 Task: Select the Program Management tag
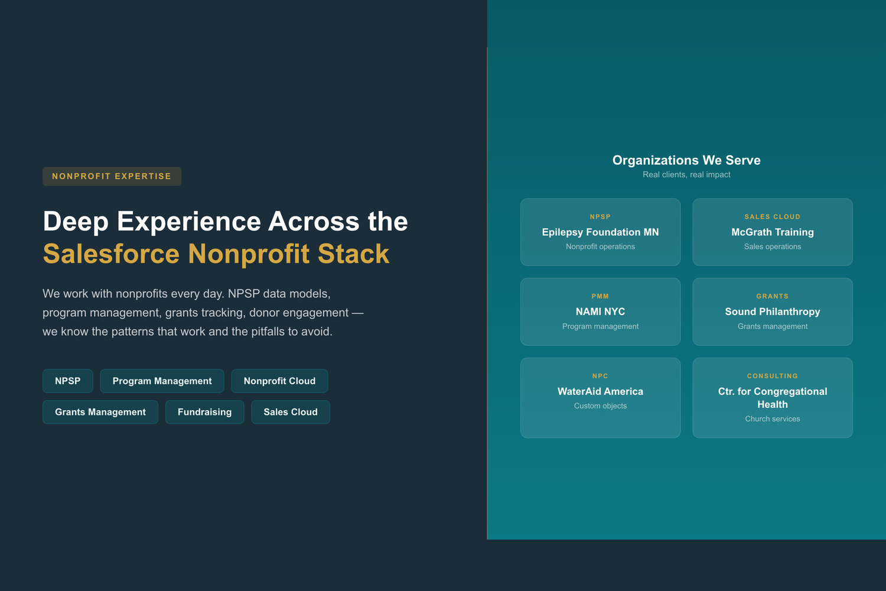point(162,381)
